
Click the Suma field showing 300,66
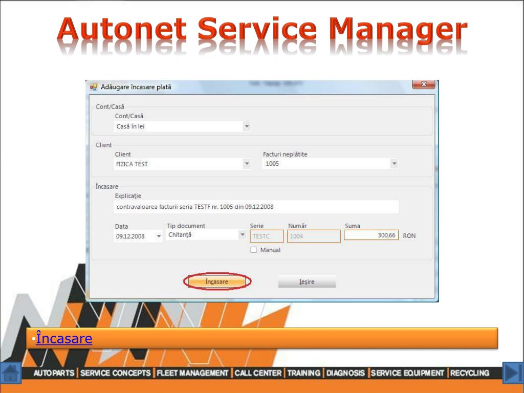(371, 235)
